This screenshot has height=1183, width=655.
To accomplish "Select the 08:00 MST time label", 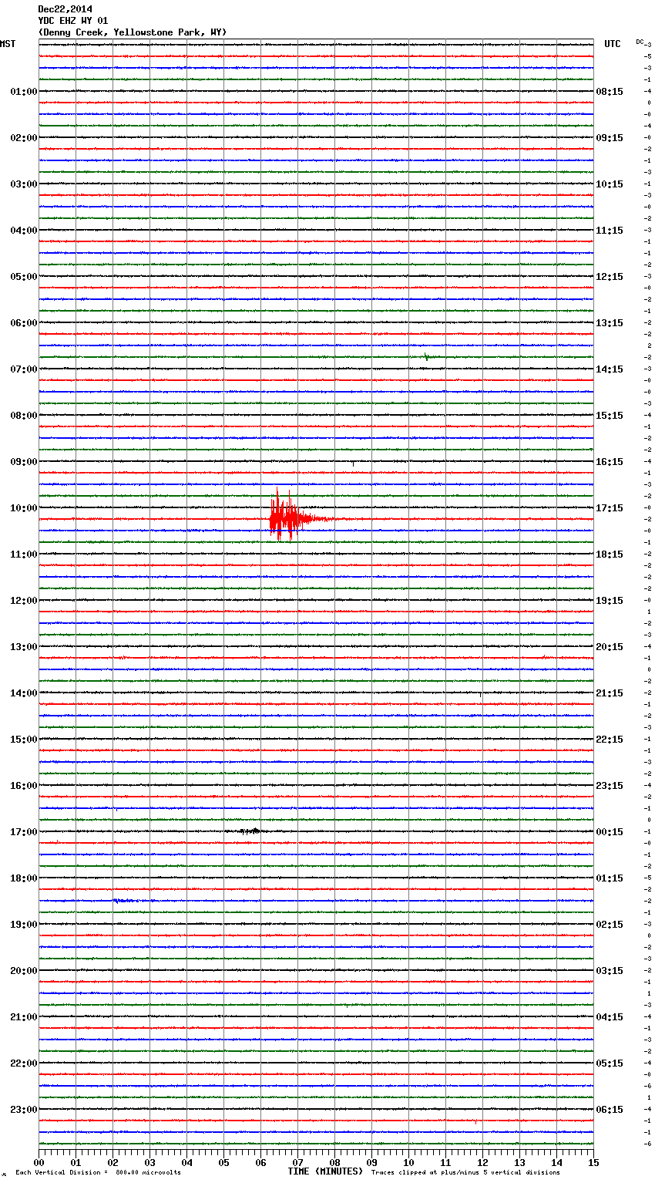I will coord(24,416).
